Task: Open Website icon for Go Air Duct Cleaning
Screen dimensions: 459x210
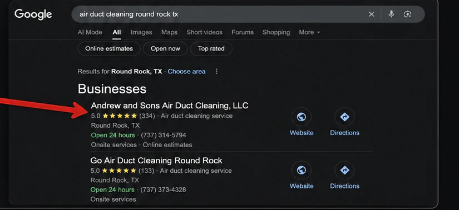Action: click(301, 170)
